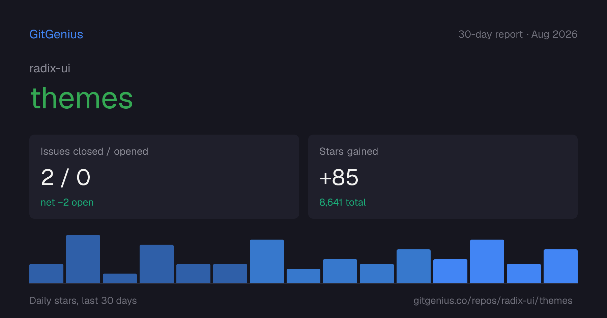Click the last bar of the stars chart

(x=560, y=266)
